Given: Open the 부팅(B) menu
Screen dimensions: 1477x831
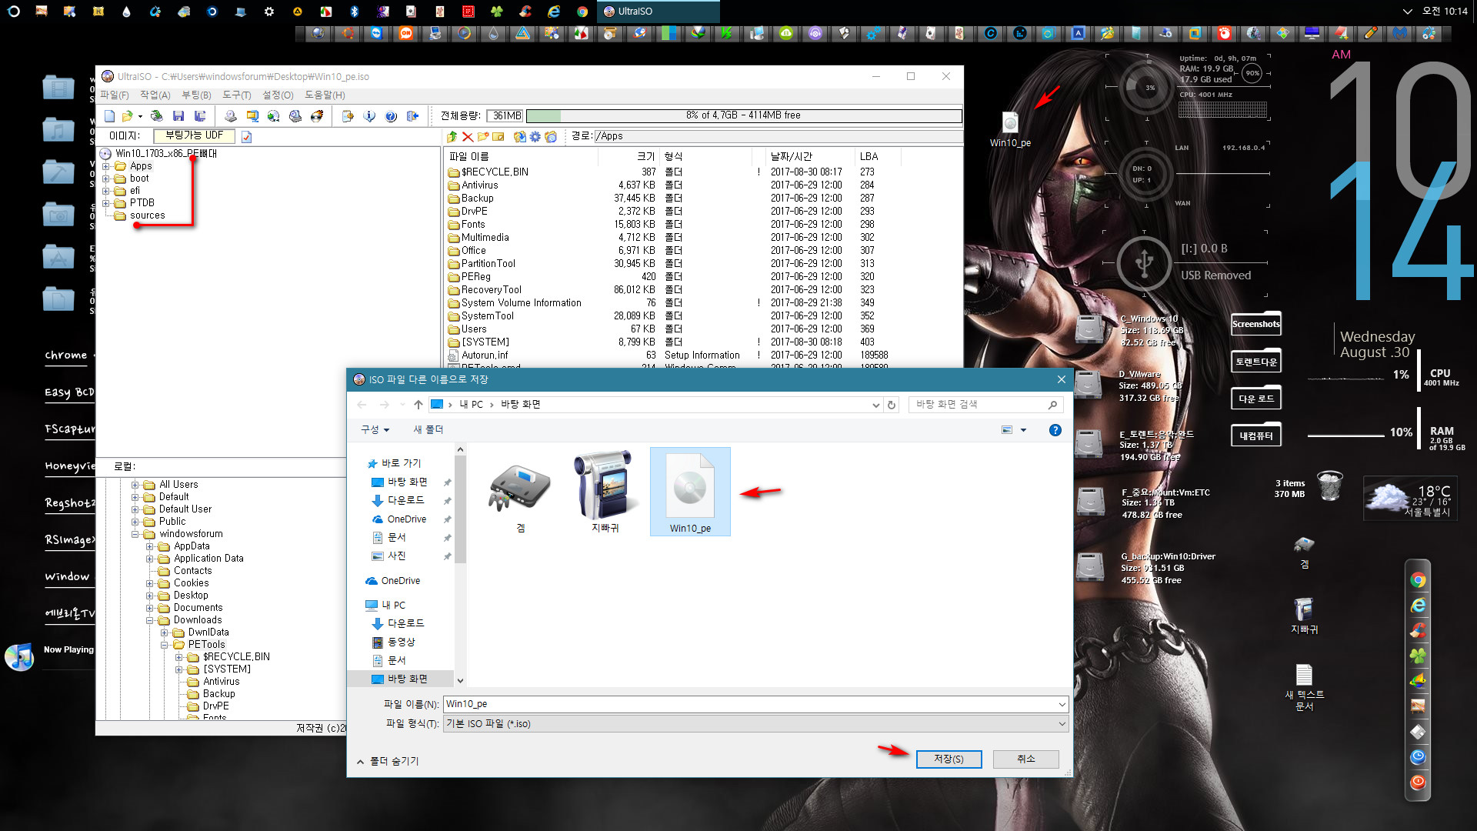Looking at the screenshot, I should (196, 95).
